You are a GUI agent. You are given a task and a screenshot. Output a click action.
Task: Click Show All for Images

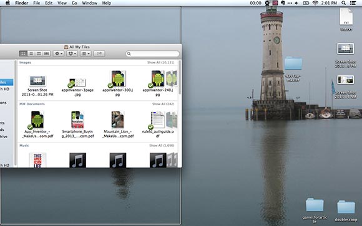point(160,62)
